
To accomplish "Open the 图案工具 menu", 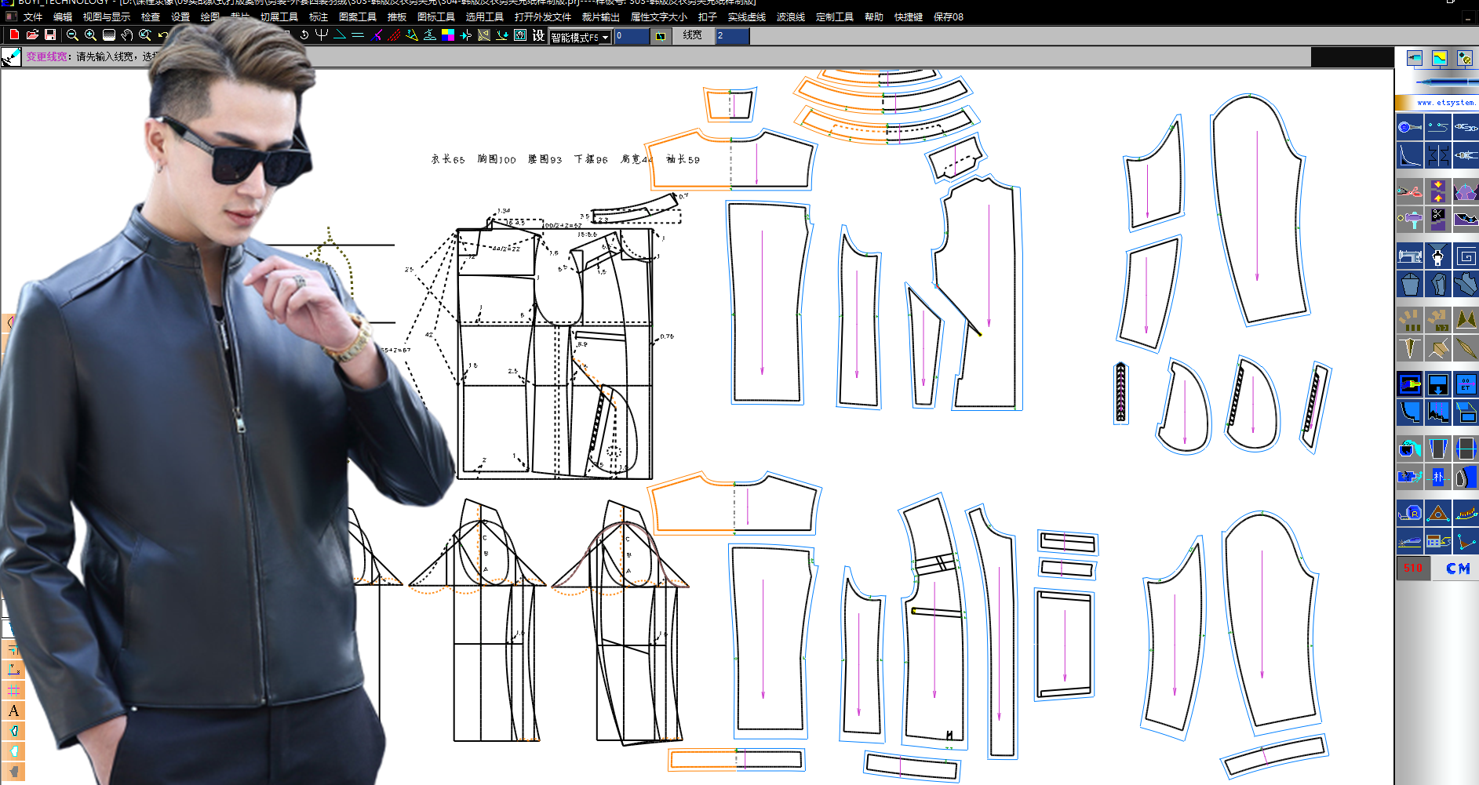I will click(358, 16).
